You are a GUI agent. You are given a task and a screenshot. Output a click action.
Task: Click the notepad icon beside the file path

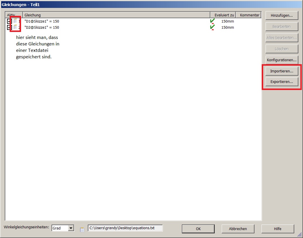click(82, 230)
